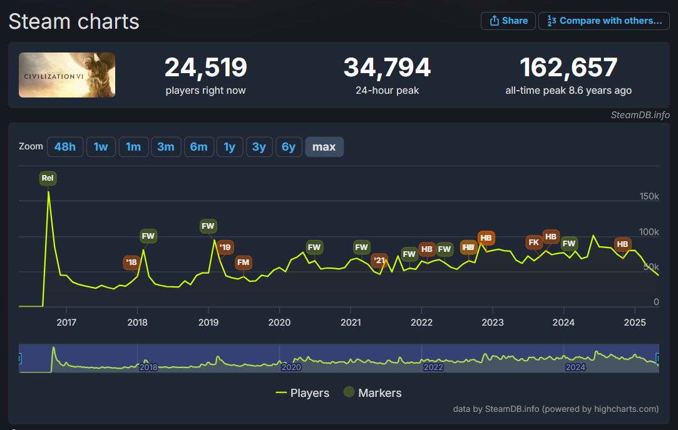Click the FW marker in mid 2020

coord(314,247)
